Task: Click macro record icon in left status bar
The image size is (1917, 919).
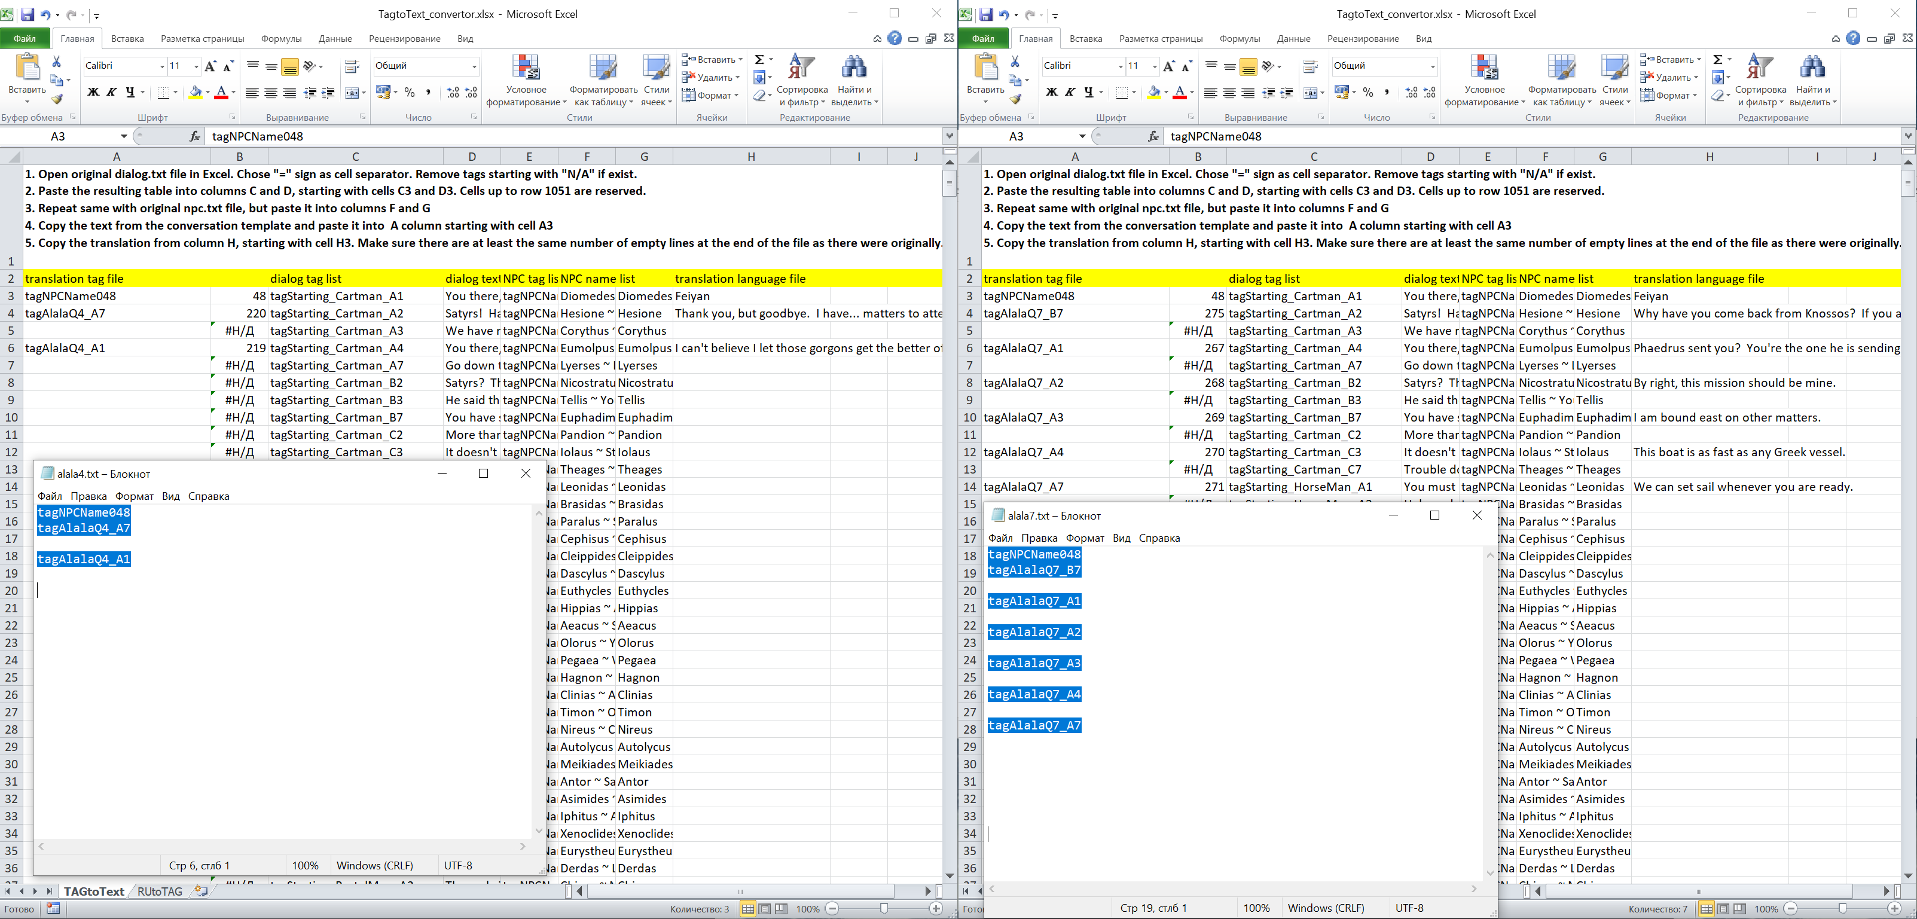Action: point(53,909)
